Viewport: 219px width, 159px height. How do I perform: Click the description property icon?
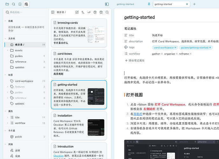[x=126, y=41]
